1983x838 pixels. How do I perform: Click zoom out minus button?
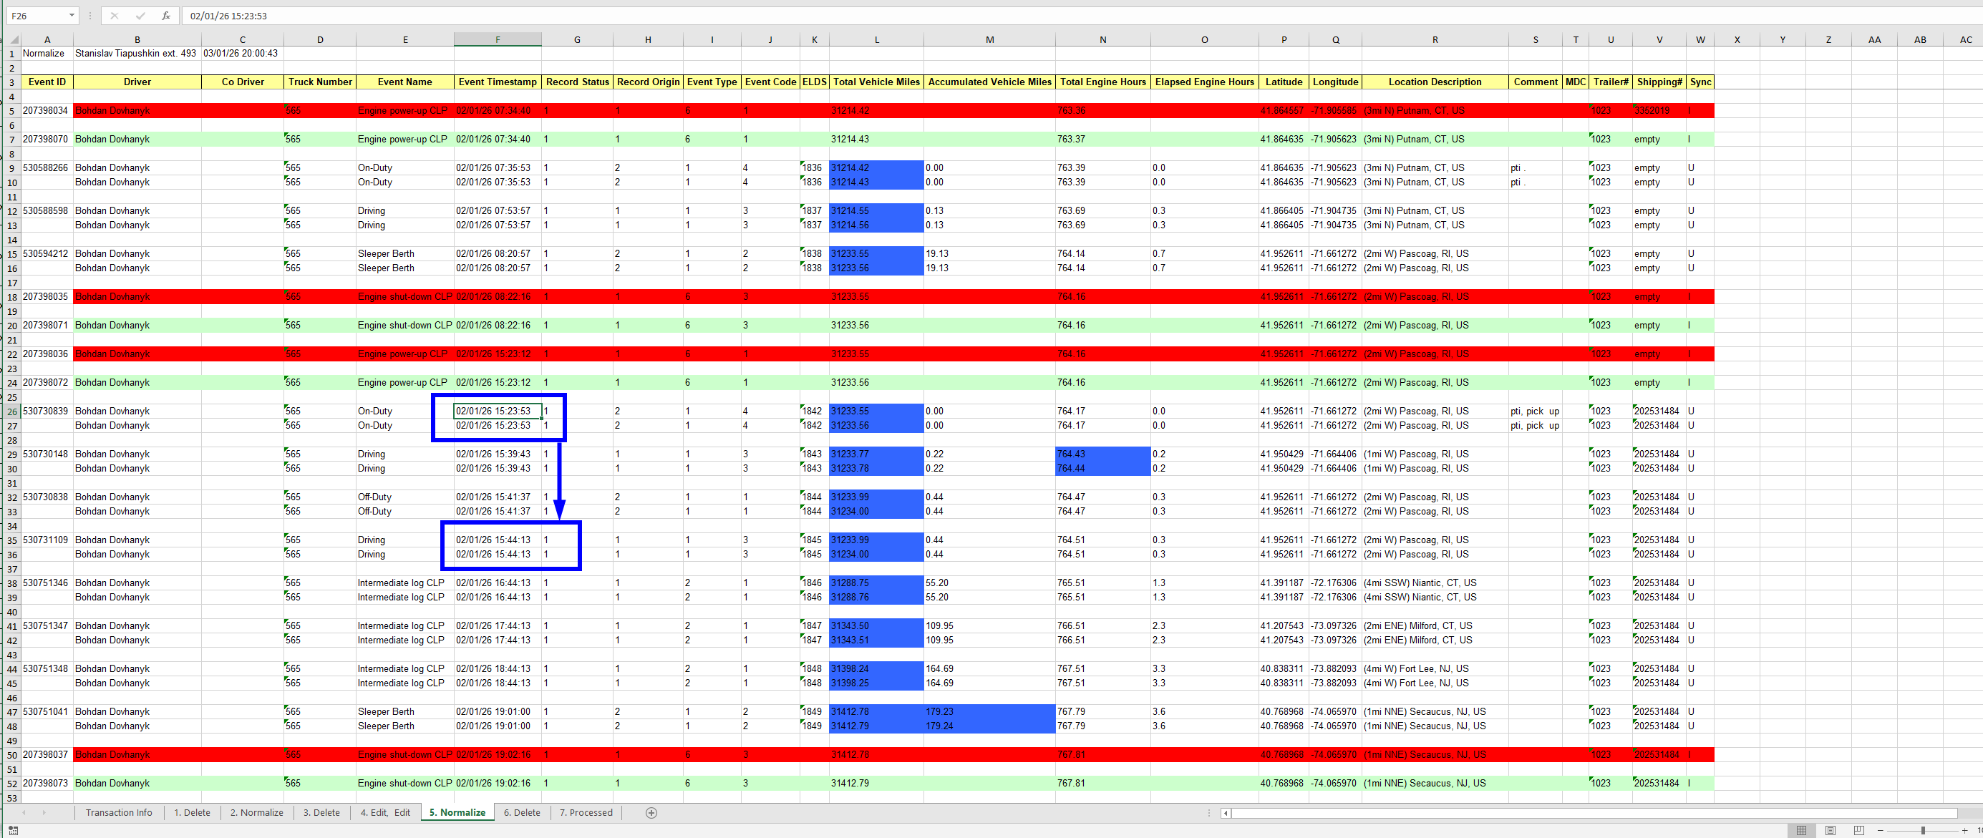pyautogui.click(x=1881, y=830)
